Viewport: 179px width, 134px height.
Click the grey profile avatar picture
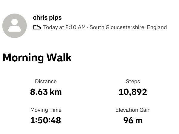pos(15,26)
